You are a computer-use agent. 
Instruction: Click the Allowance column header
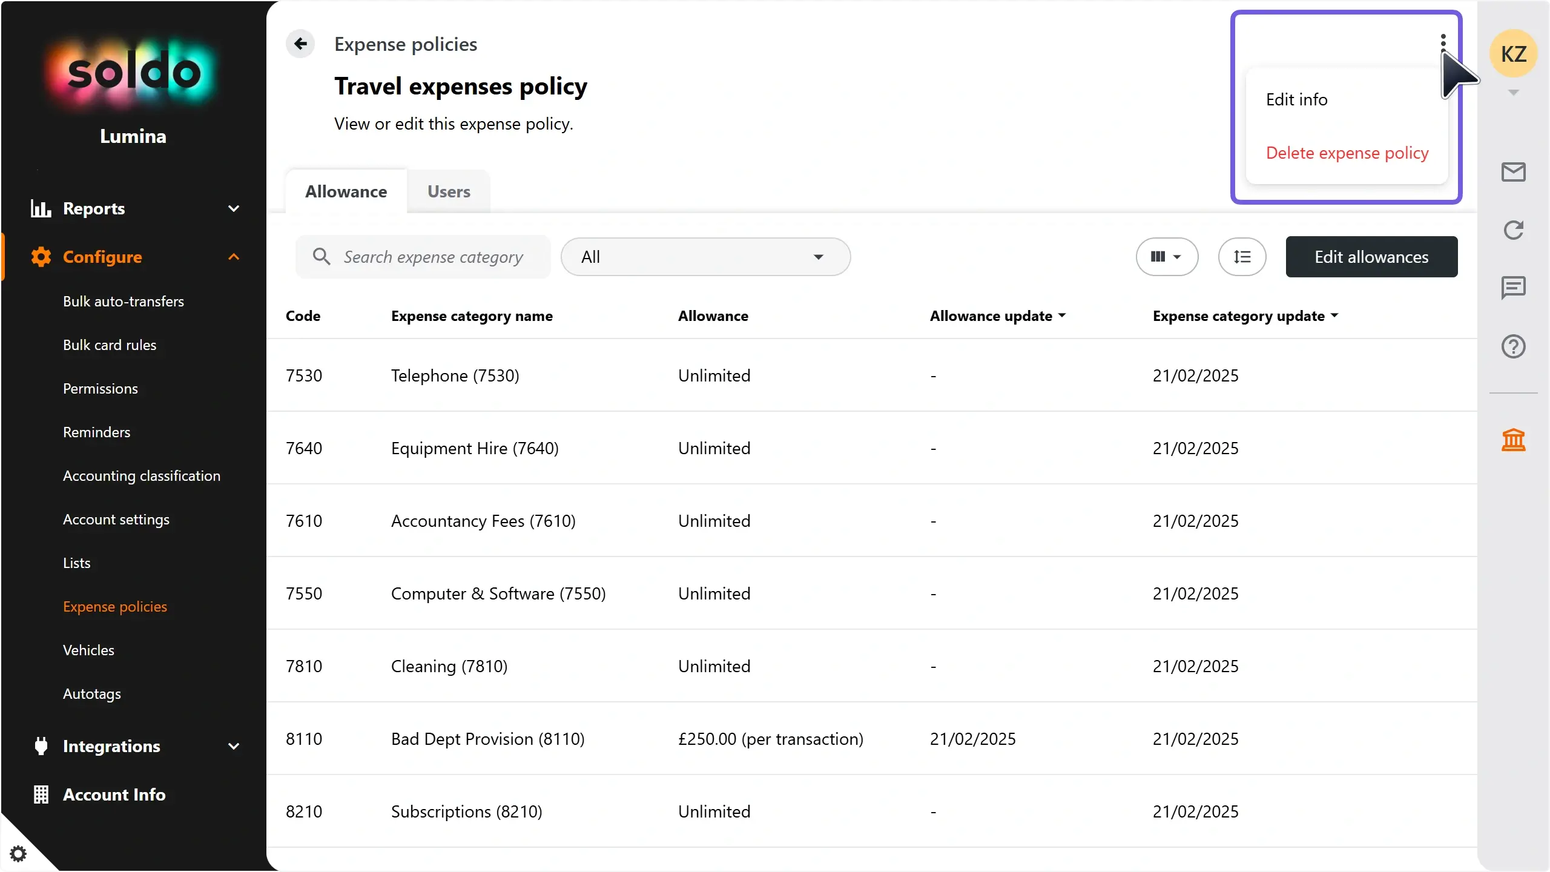click(x=713, y=316)
